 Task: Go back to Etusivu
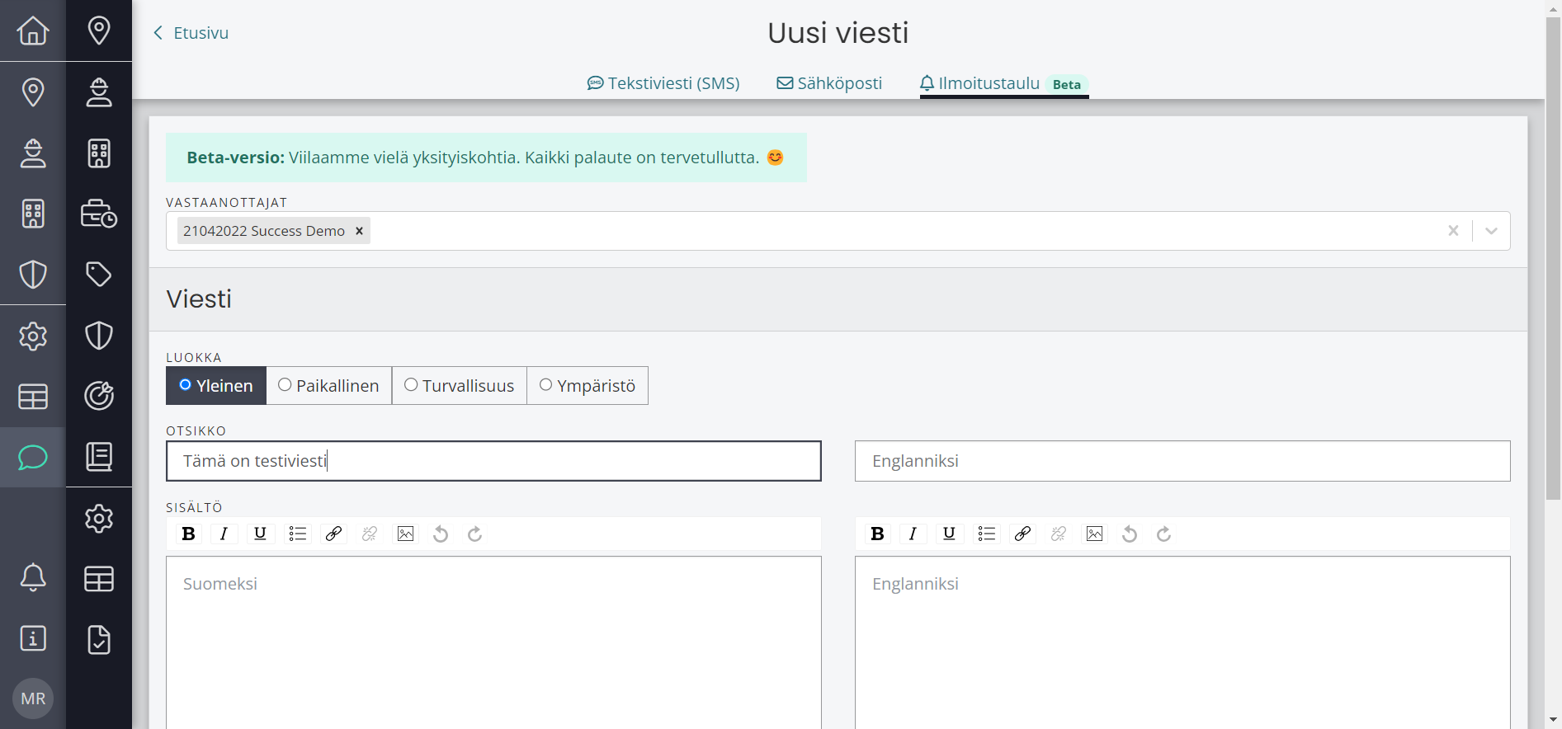click(x=191, y=33)
